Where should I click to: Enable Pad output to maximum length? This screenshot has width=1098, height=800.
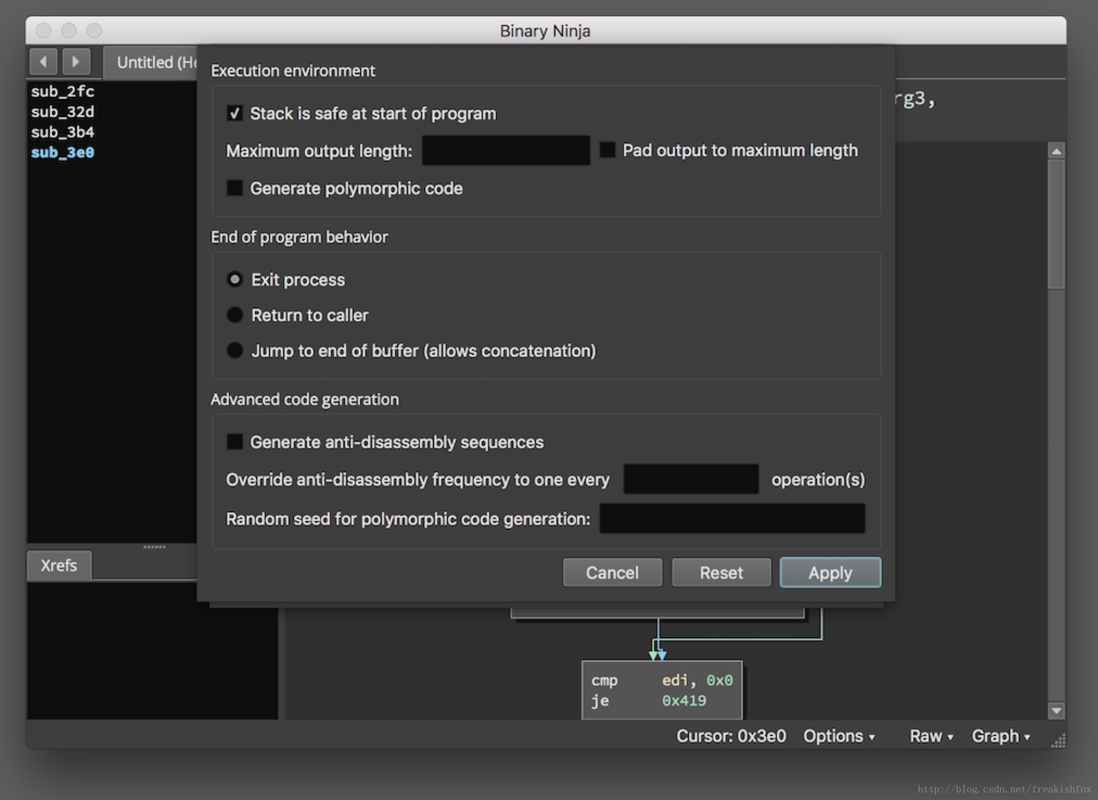click(607, 150)
